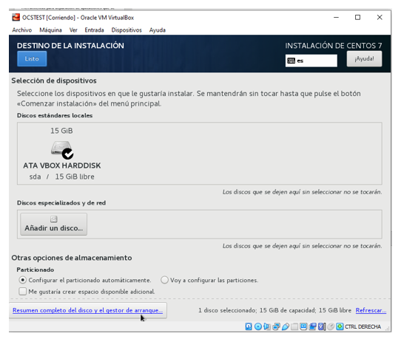Close the OCSTEST VirtualBox window
401x342 pixels.
click(x=380, y=18)
